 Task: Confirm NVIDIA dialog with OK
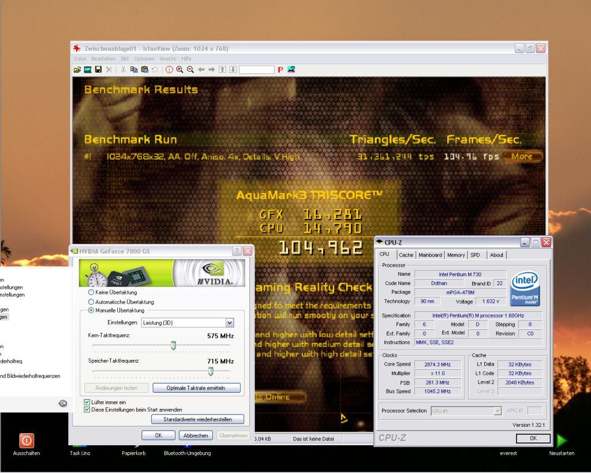tap(158, 435)
